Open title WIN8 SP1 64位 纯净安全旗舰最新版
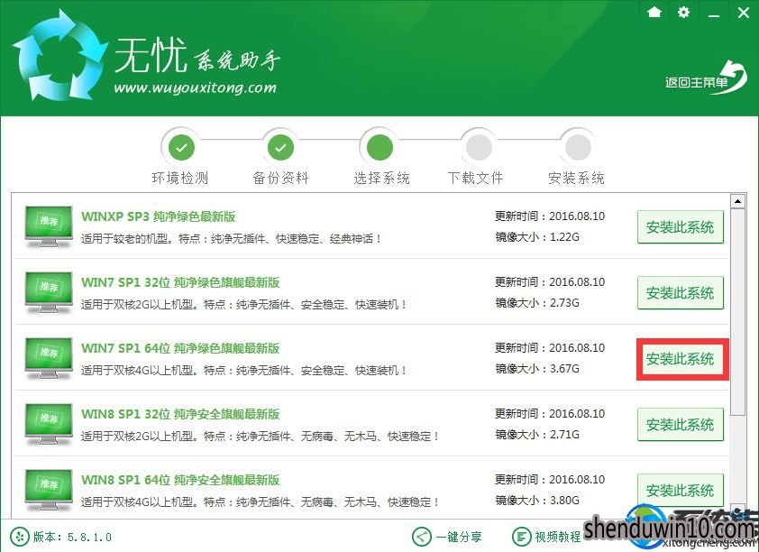 click(x=180, y=480)
